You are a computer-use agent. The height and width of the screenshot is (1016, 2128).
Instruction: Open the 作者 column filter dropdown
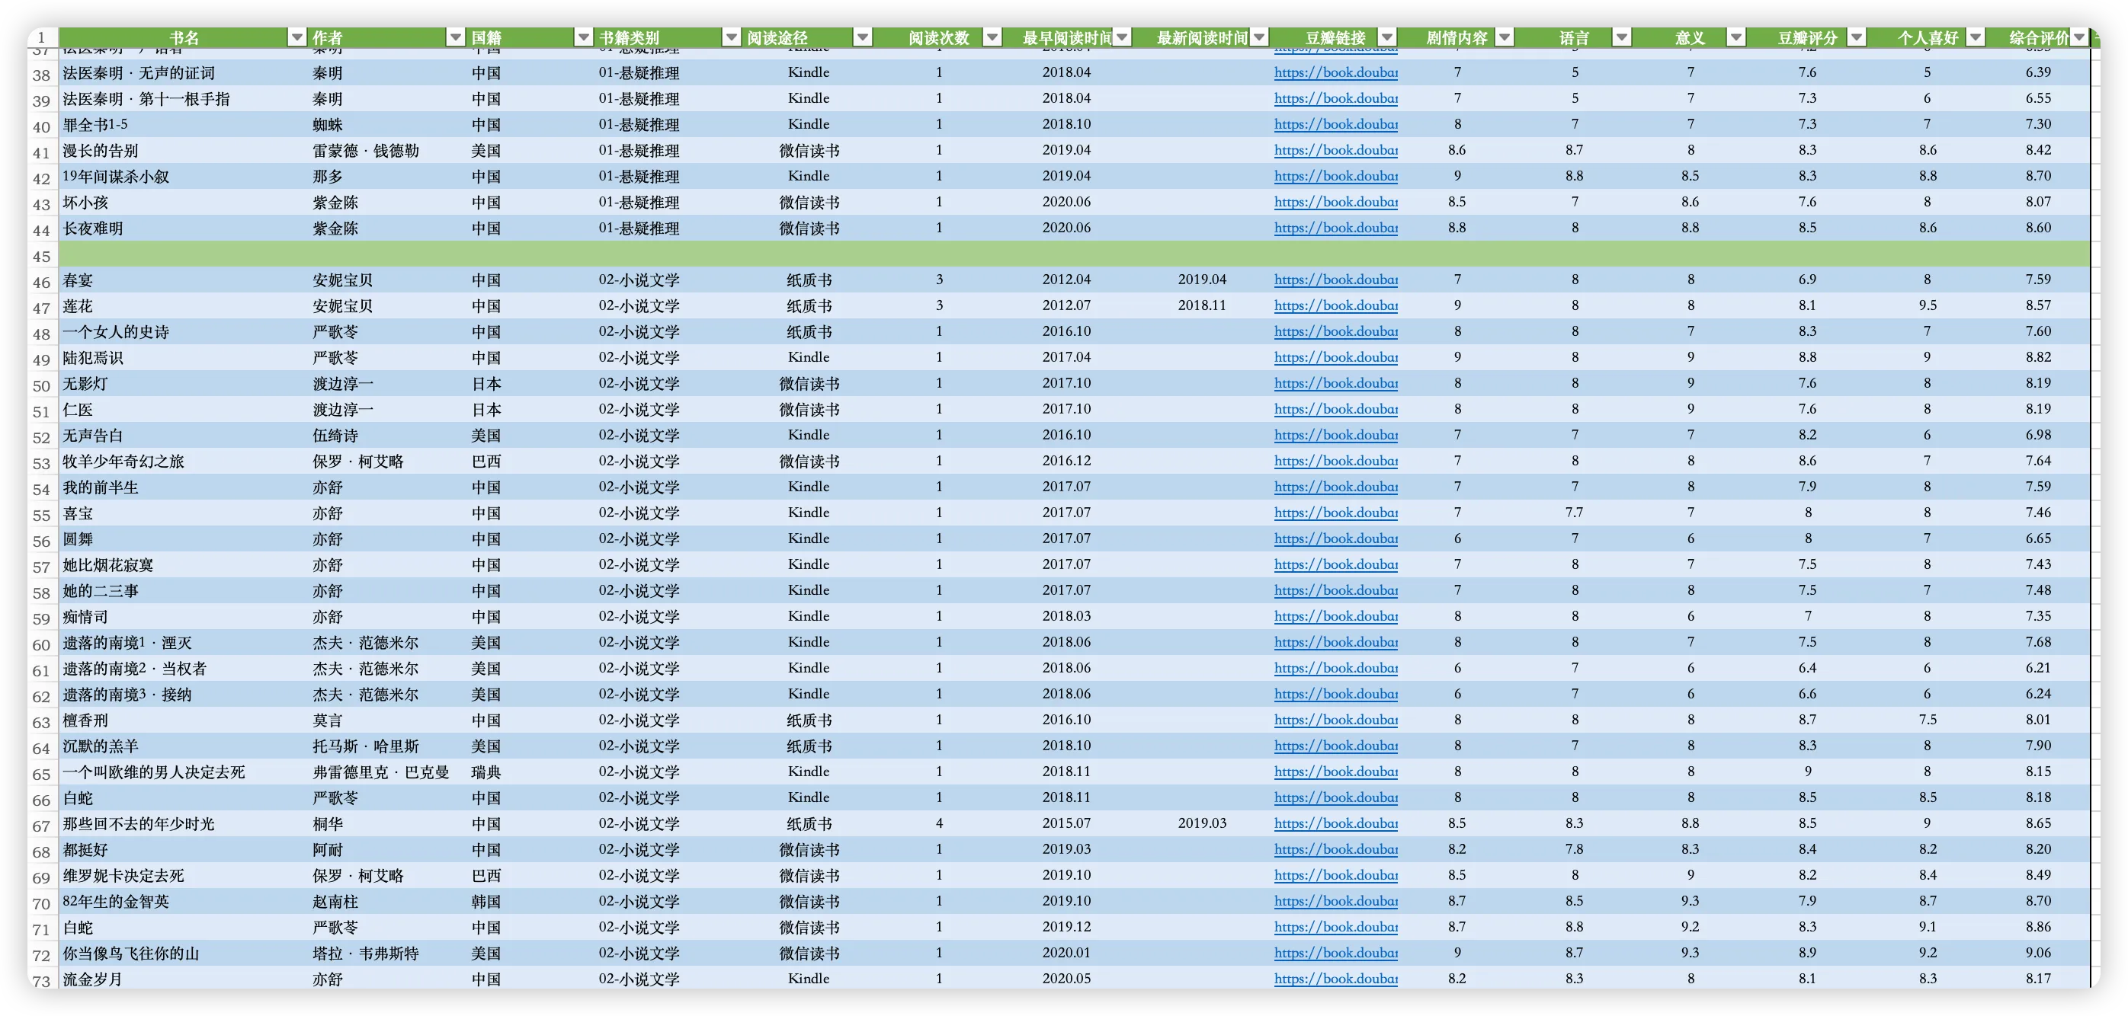pyautogui.click(x=455, y=37)
